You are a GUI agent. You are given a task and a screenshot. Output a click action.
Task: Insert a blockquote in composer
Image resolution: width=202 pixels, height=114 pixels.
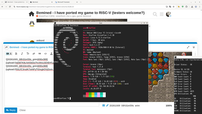40,54
